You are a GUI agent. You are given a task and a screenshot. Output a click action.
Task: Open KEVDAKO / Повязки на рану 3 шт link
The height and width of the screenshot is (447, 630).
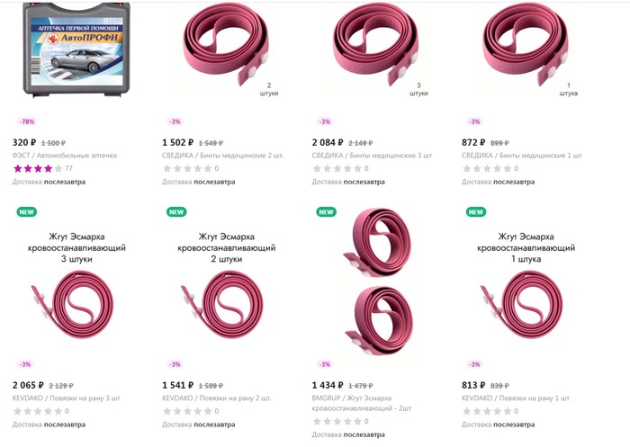coord(67,398)
